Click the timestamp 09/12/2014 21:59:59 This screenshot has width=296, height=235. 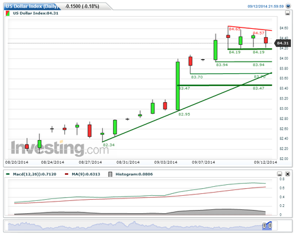(x=266, y=6)
